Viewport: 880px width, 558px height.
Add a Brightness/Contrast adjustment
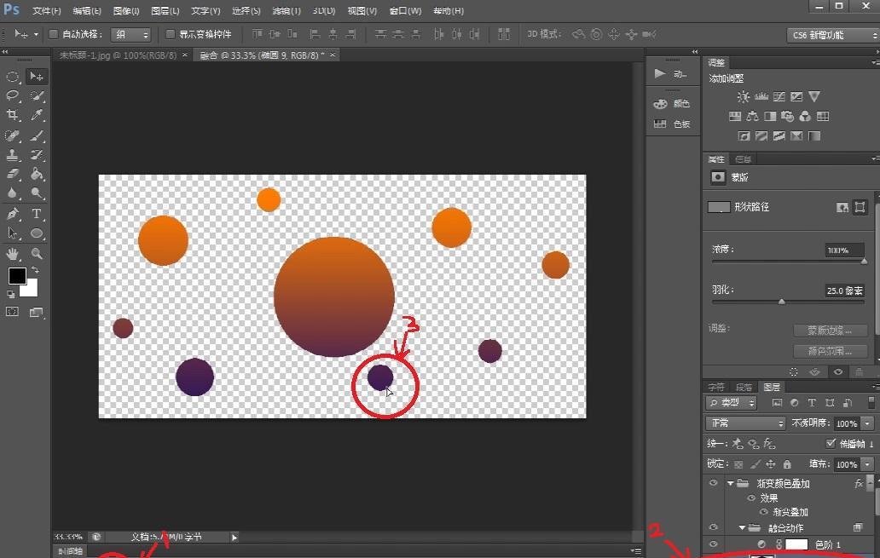pyautogui.click(x=743, y=97)
